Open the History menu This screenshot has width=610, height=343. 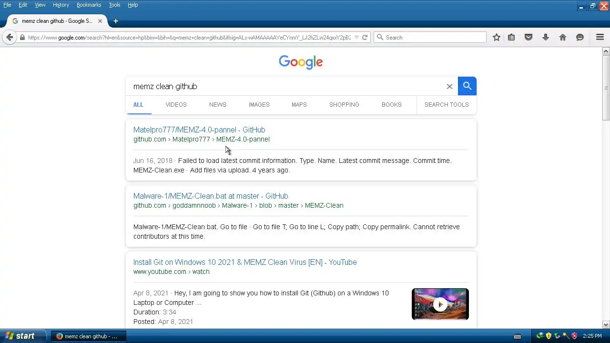tap(61, 5)
